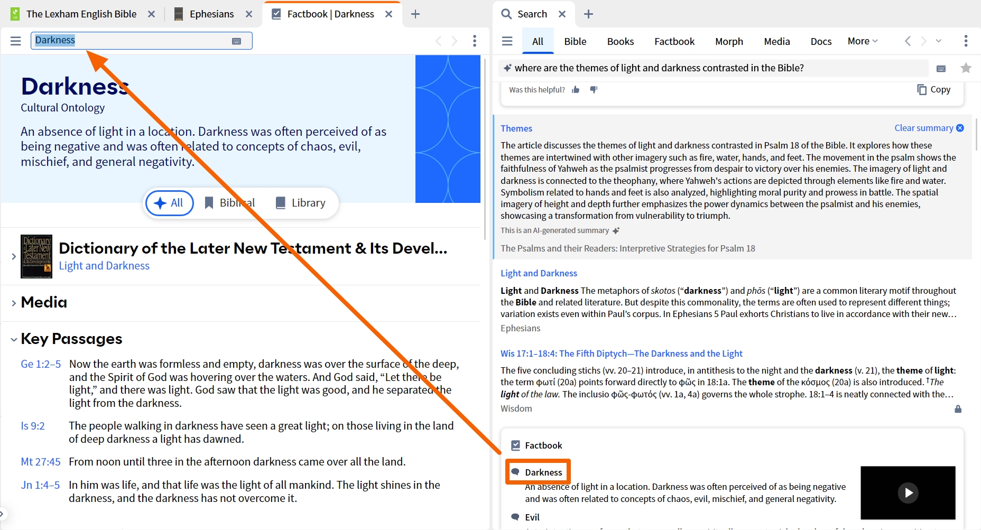Viewport: 981px width, 530px height.
Task: Close The Lexham English Bible tab
Action: point(151,14)
